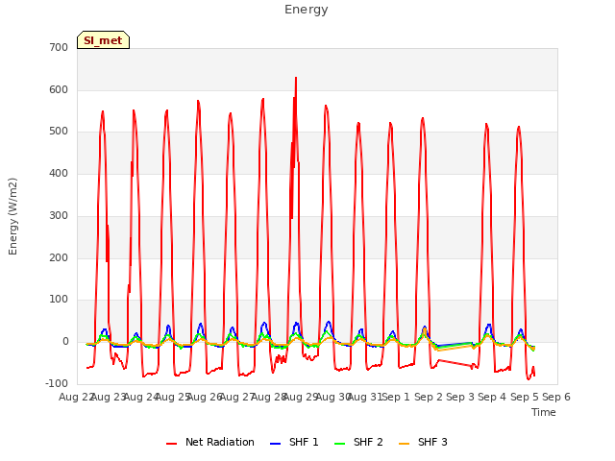Click the 0 y-axis tick label
Image resolution: width=615 pixels, height=461 pixels.
66,342
